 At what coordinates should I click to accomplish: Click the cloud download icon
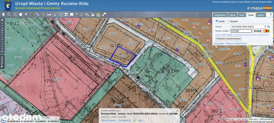pyautogui.click(x=82, y=14)
